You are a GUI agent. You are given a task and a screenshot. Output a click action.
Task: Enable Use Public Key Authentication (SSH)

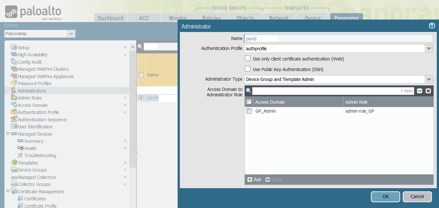[x=248, y=69]
